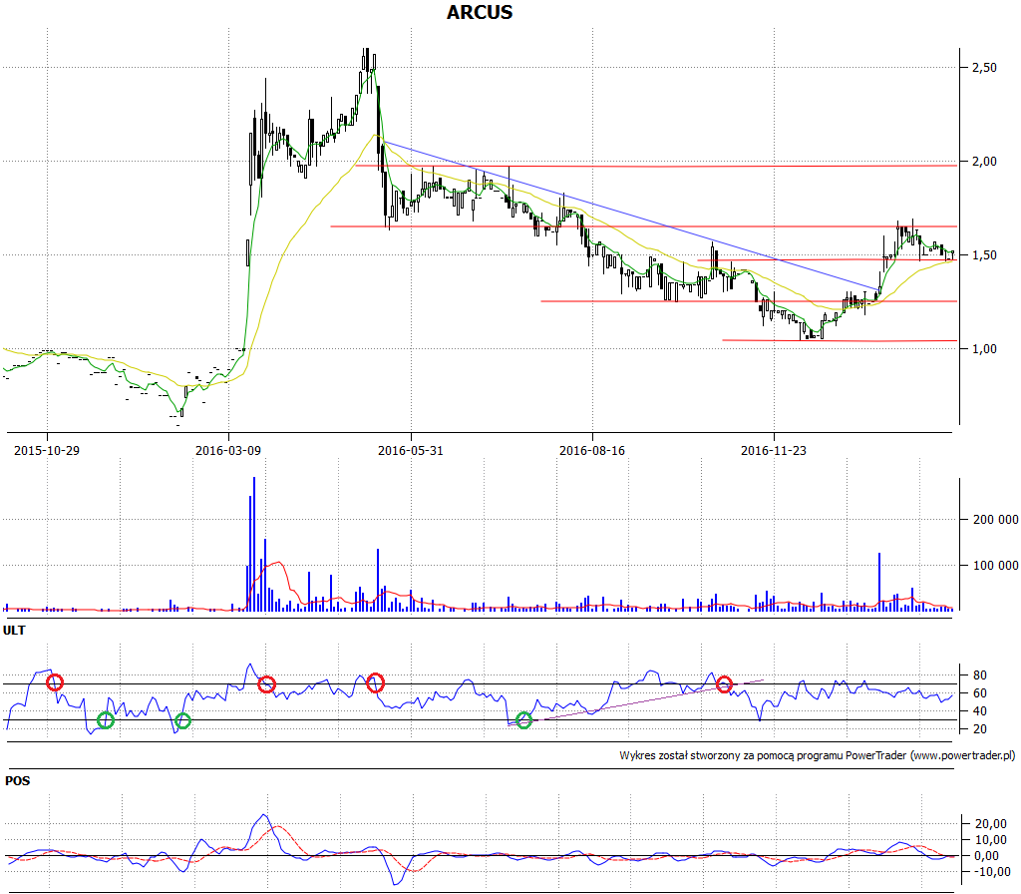Click the second green buy circle on ULT
Screen dimensions: 1021x894
(x=183, y=720)
